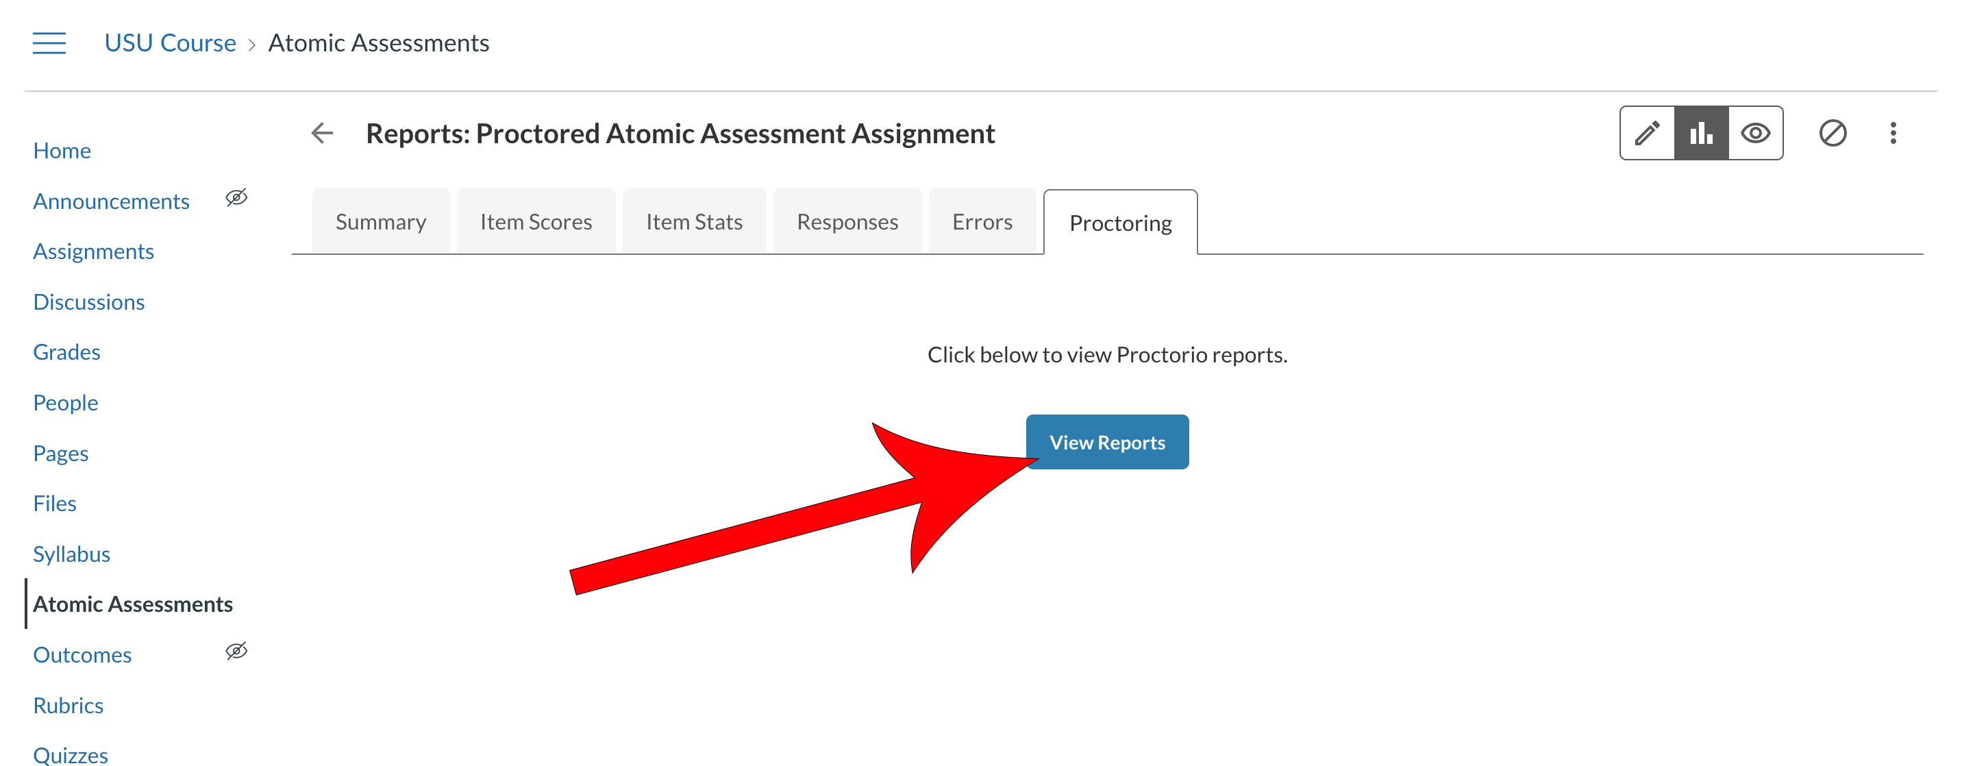The width and height of the screenshot is (1962, 766).
Task: Expand additional options via vertical ellipsis
Action: click(1894, 133)
